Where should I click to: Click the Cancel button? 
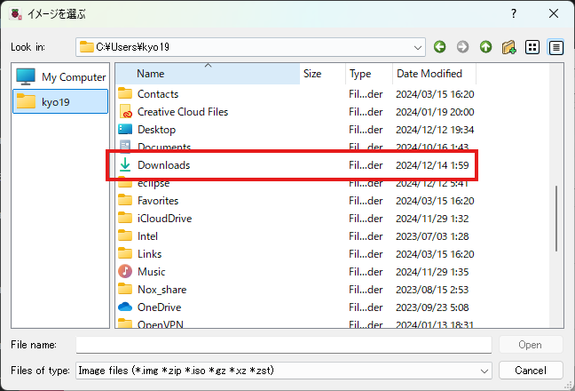[x=531, y=371]
